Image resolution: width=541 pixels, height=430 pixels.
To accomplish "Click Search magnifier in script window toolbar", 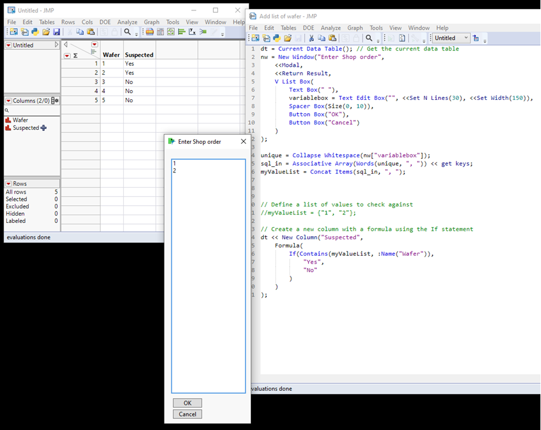I will pos(369,38).
